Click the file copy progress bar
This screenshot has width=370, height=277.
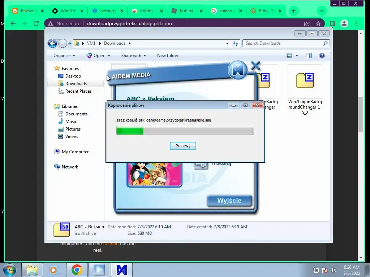point(185,131)
